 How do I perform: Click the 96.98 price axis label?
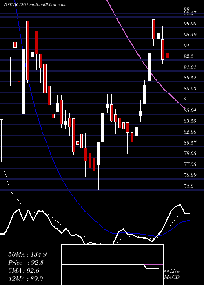(x=190, y=24)
